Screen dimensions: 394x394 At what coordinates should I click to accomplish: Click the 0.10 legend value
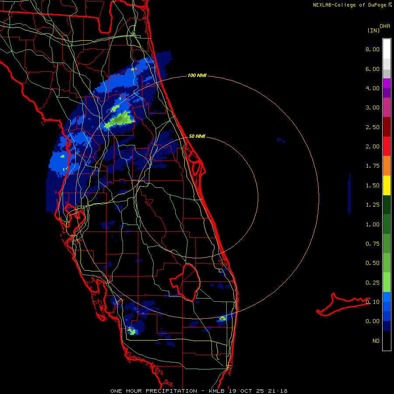[x=373, y=302]
